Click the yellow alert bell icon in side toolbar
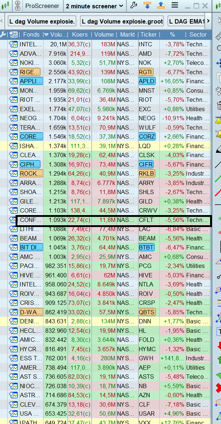 218,120
